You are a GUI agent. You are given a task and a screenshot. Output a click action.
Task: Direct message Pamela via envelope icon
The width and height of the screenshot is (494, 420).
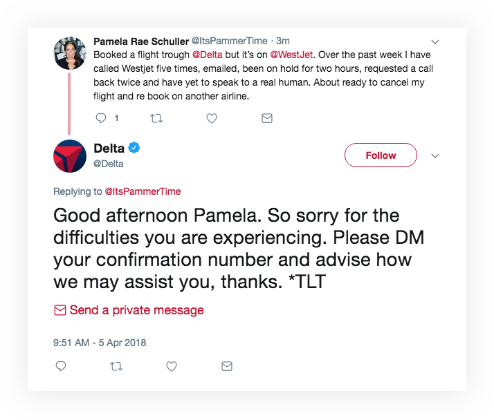[x=266, y=118]
